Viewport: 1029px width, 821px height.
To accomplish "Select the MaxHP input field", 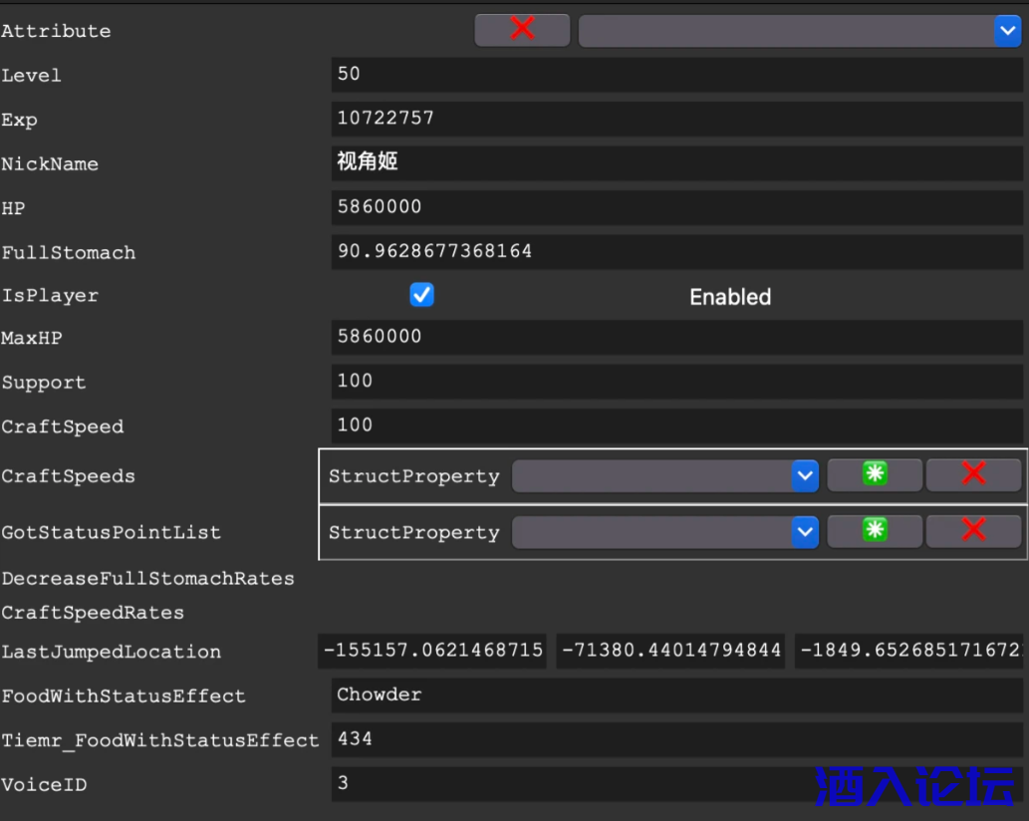I will (676, 337).
